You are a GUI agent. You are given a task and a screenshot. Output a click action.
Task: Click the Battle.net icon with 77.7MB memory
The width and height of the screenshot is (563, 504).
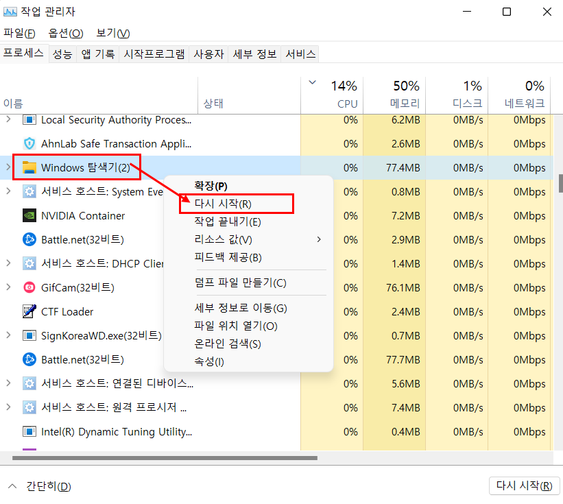point(29,359)
